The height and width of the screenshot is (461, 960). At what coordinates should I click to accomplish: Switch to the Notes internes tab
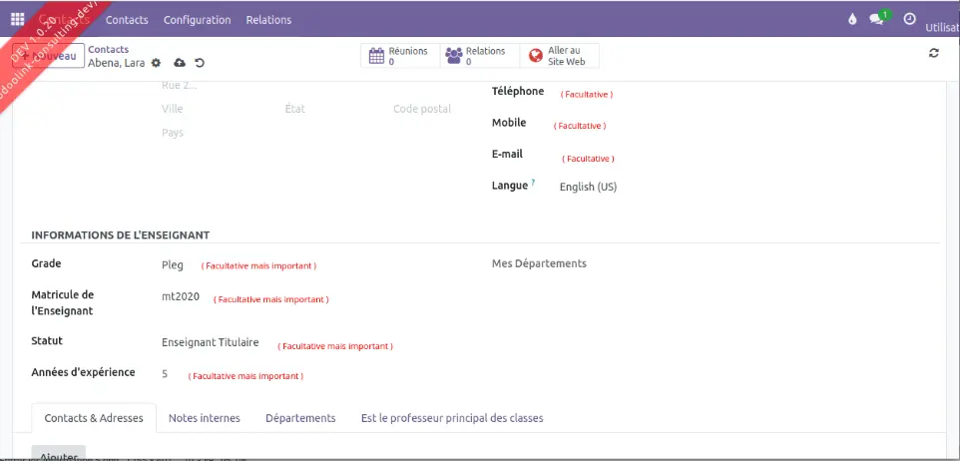tap(205, 418)
